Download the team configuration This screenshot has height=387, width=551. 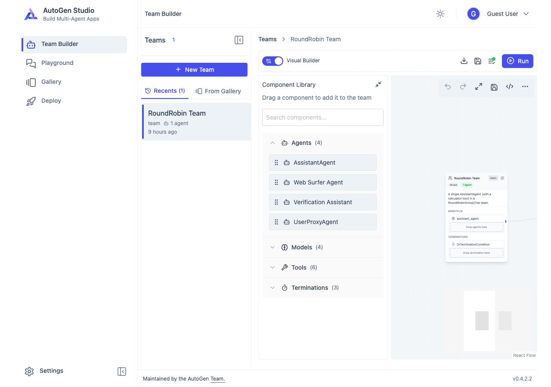coord(464,61)
